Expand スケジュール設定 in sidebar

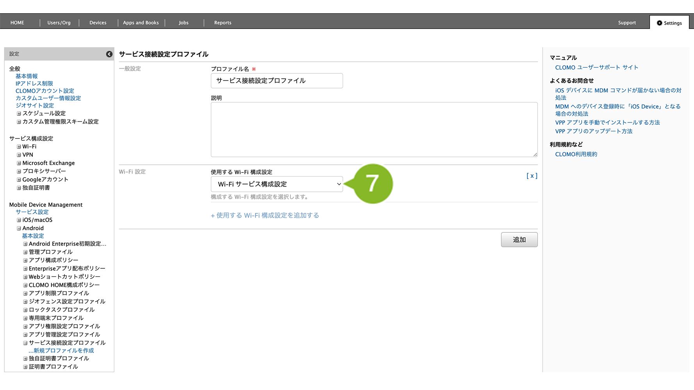[x=19, y=113]
